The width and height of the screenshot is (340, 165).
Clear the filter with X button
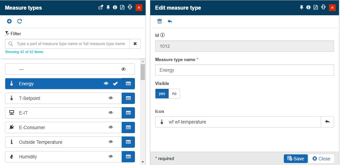(x=135, y=44)
